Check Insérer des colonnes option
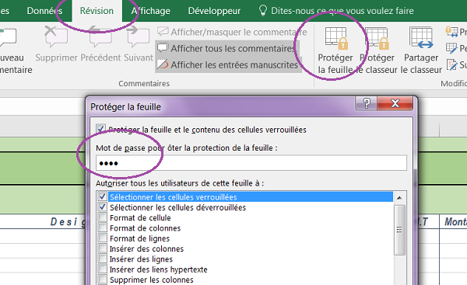Screen dimensions: 467x285 click(x=103, y=249)
